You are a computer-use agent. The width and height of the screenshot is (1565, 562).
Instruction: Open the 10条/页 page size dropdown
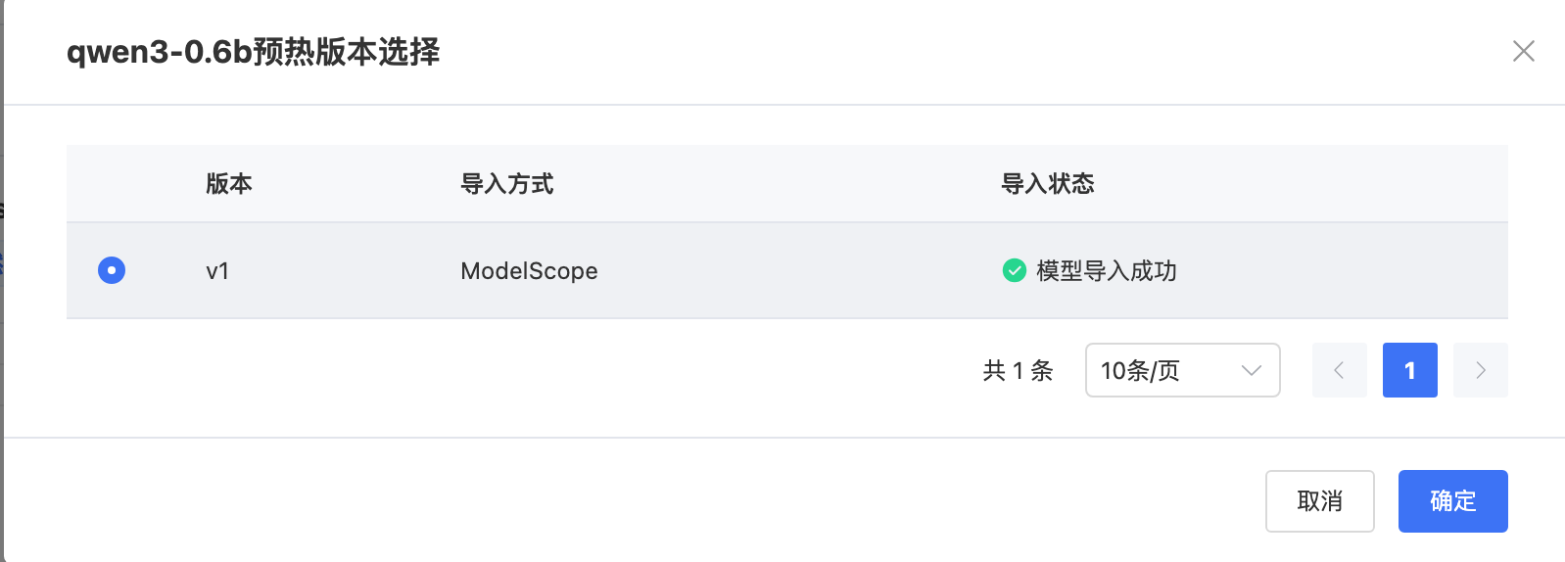click(x=1181, y=370)
